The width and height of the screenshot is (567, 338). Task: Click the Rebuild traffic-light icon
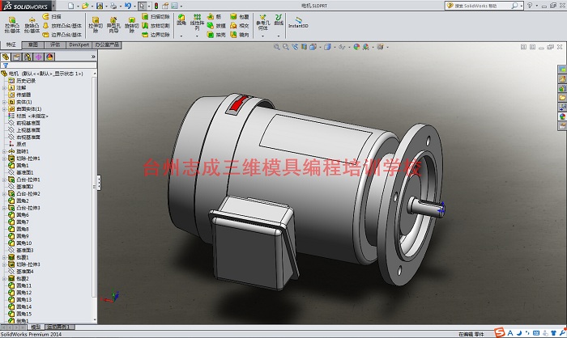click(x=156, y=6)
